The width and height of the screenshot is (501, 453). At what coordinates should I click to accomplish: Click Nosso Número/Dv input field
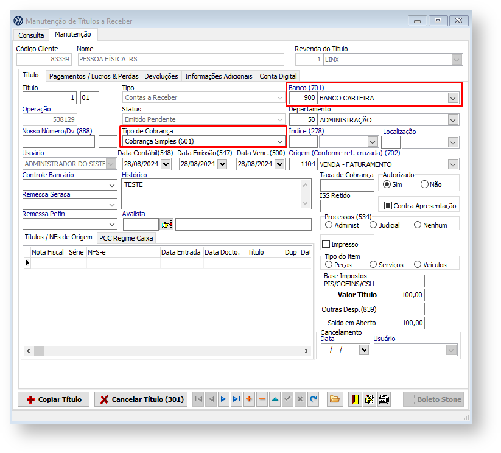tap(58, 142)
